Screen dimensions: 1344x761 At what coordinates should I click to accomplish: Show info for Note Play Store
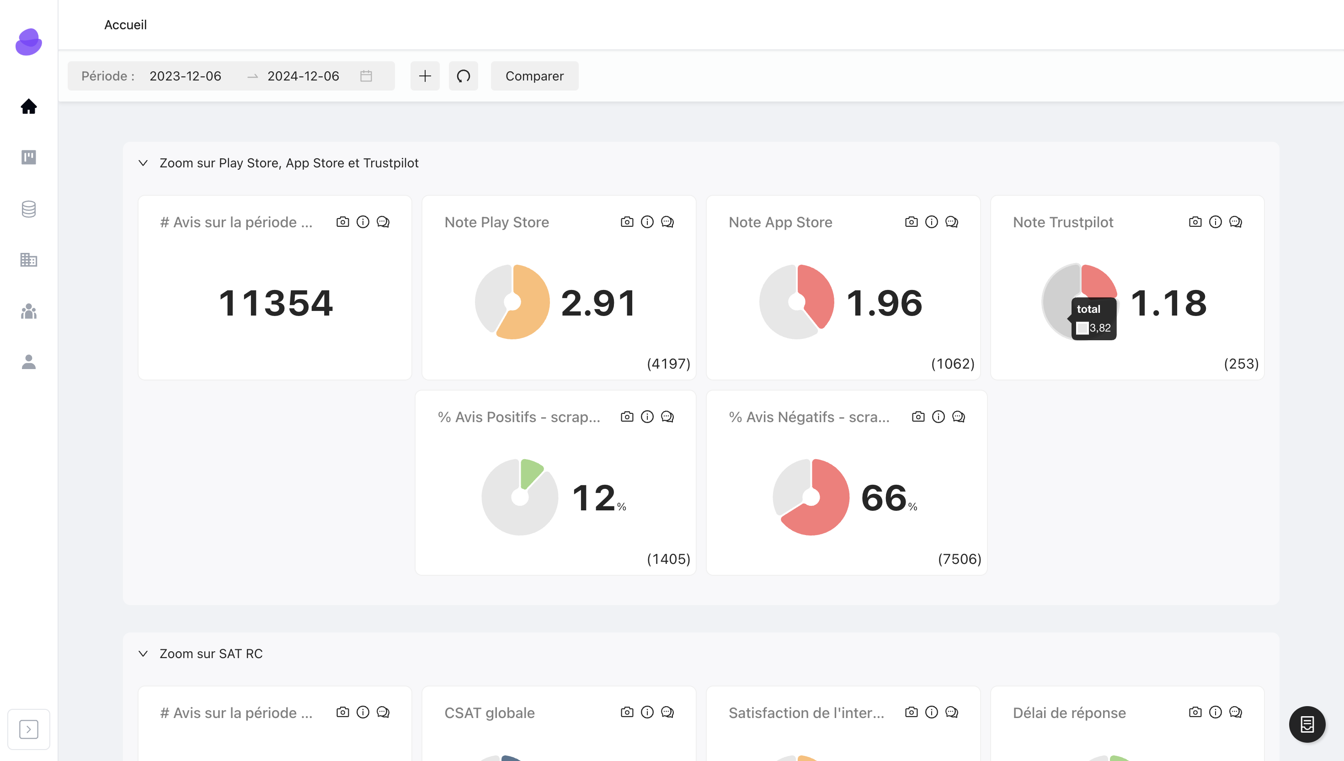pos(647,222)
